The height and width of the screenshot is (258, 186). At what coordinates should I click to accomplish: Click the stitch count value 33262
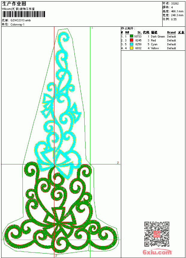point(175,4)
